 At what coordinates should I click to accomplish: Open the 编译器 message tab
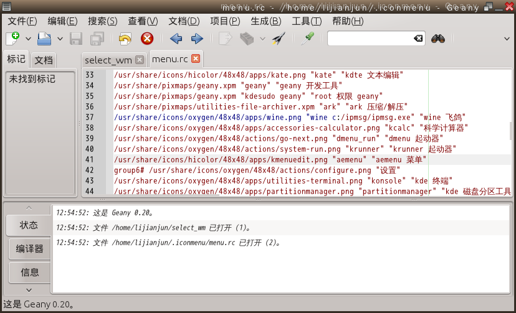(30, 249)
